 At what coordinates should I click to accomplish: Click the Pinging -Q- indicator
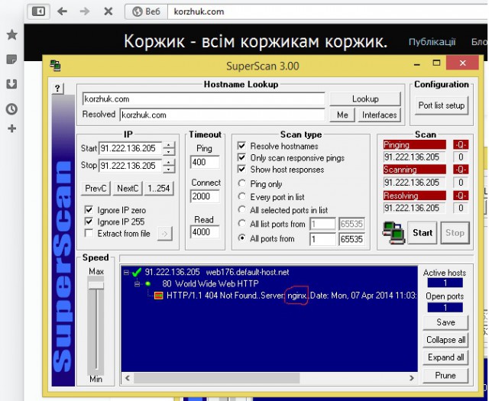461,144
